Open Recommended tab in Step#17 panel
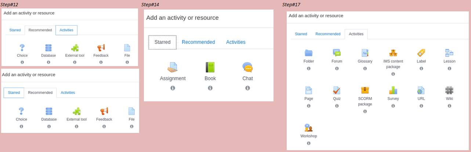The width and height of the screenshot is (471, 152). pyautogui.click(x=328, y=34)
